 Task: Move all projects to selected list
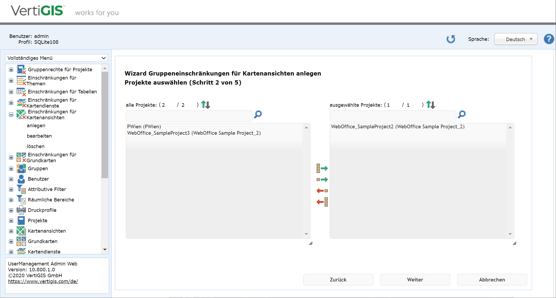[x=322, y=168]
